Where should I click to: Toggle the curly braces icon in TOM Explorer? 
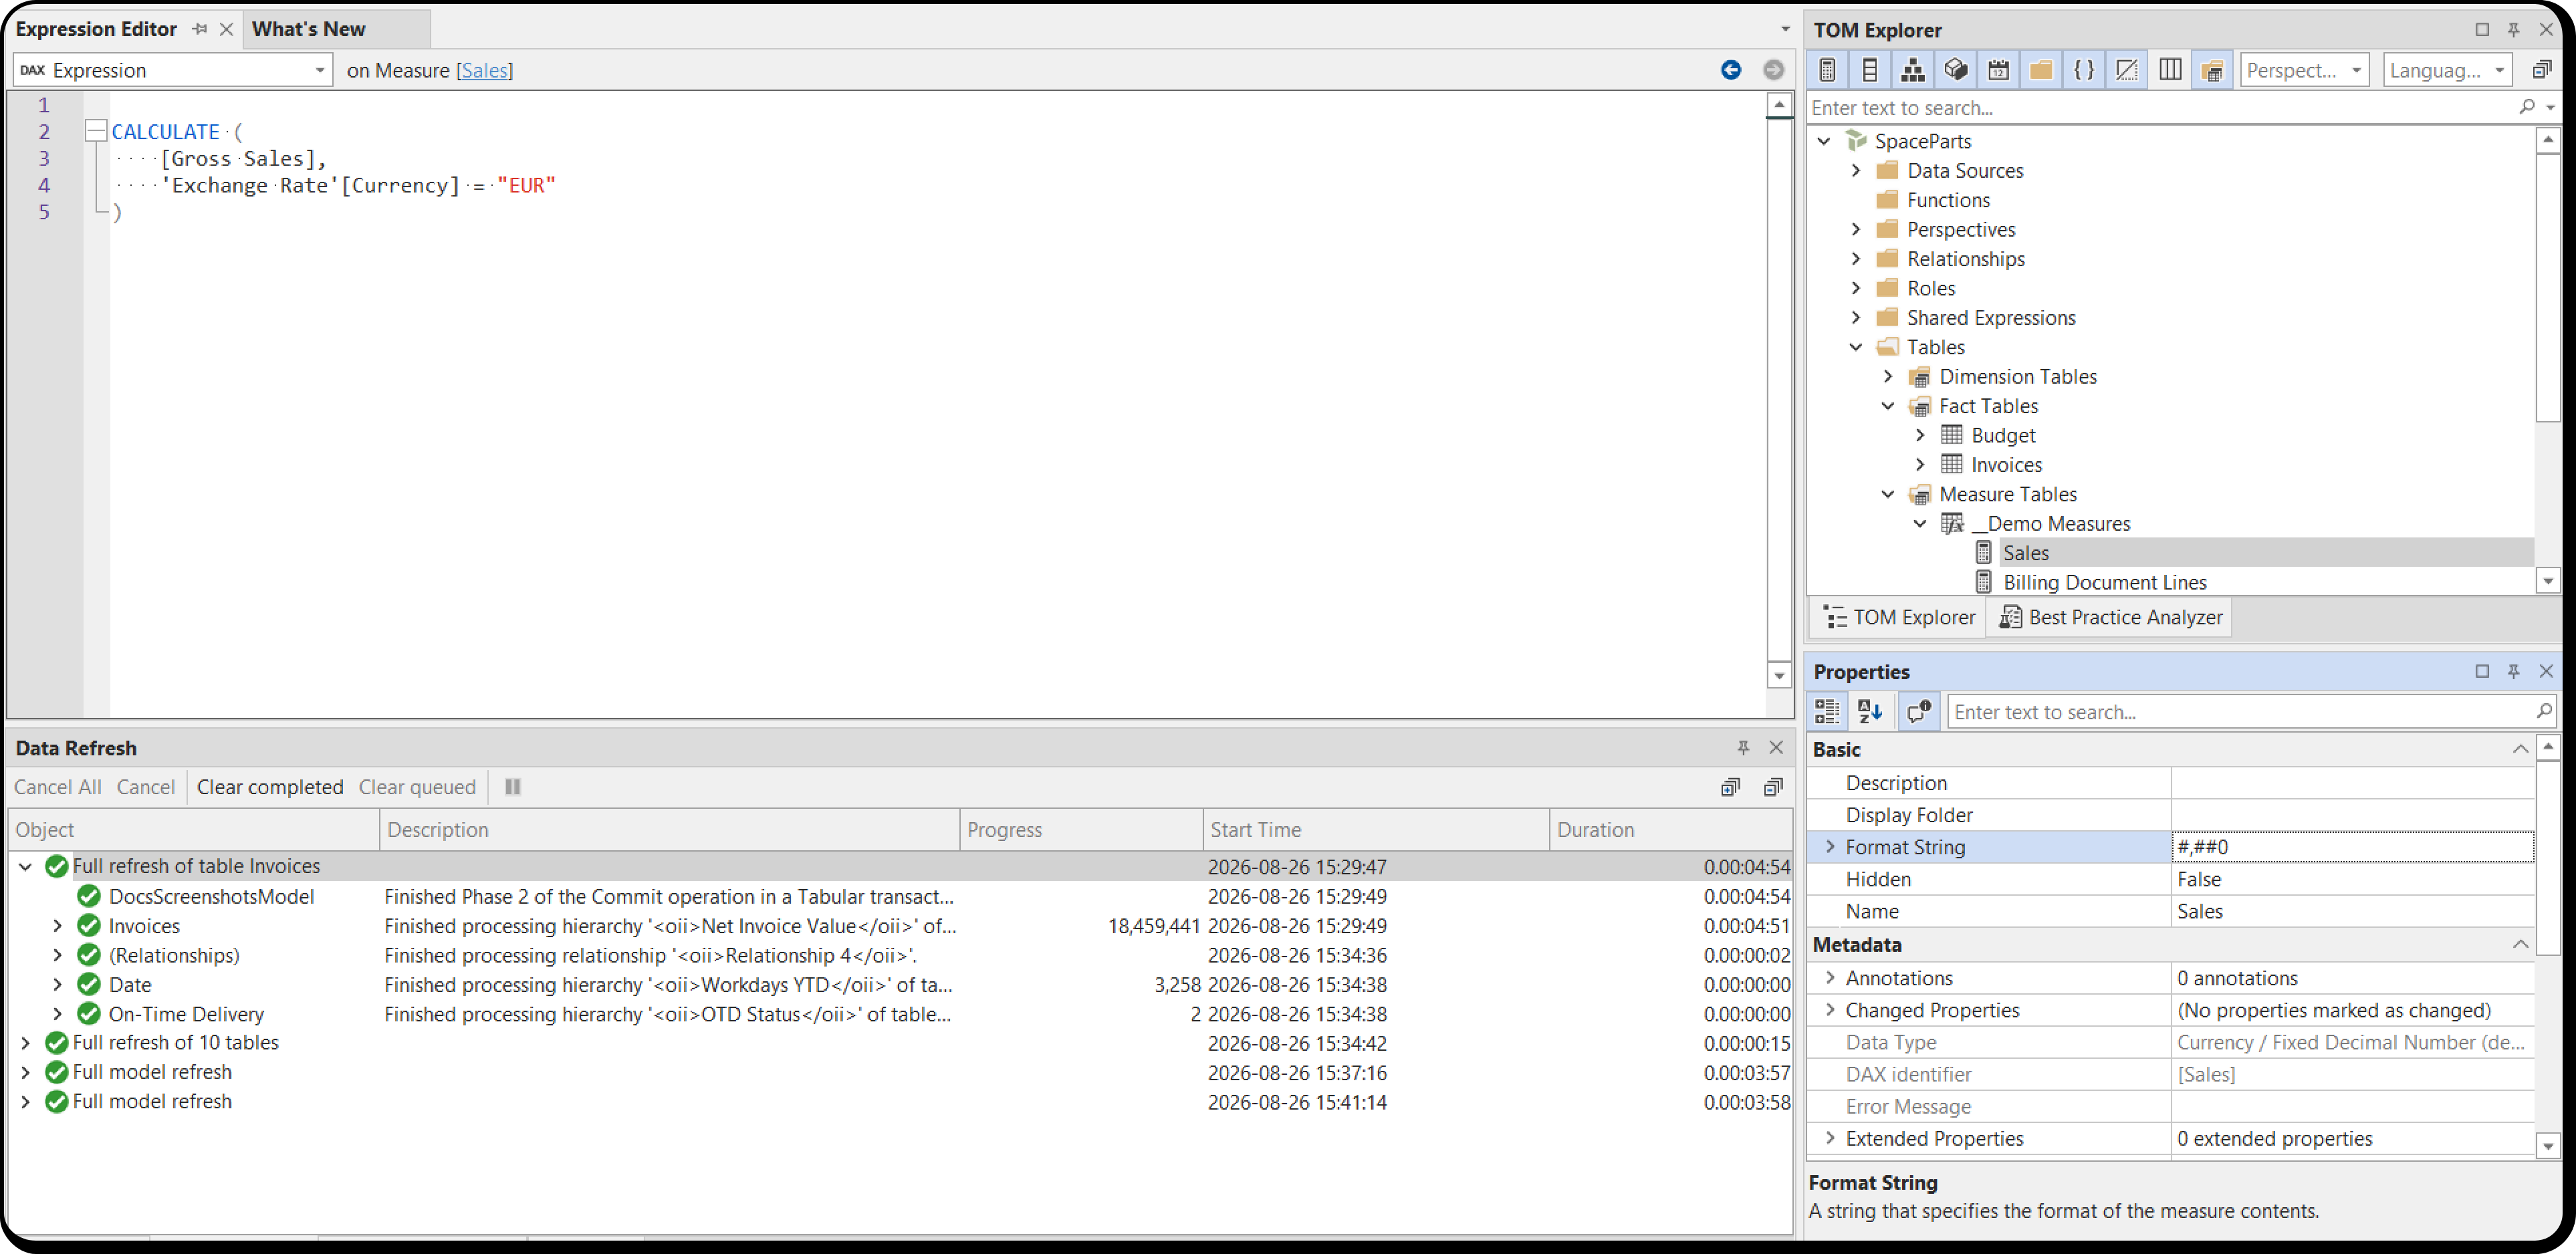(2084, 70)
